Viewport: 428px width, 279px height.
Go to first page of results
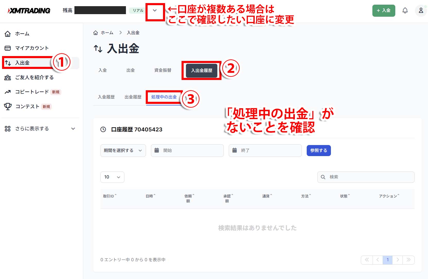367,260
